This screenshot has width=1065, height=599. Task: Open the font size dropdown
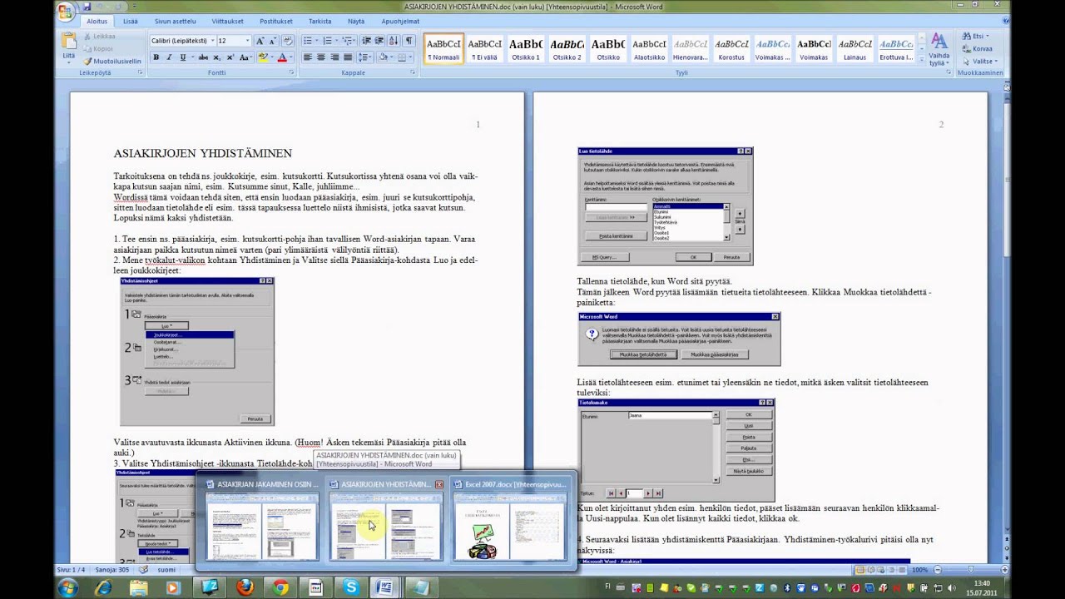point(247,41)
